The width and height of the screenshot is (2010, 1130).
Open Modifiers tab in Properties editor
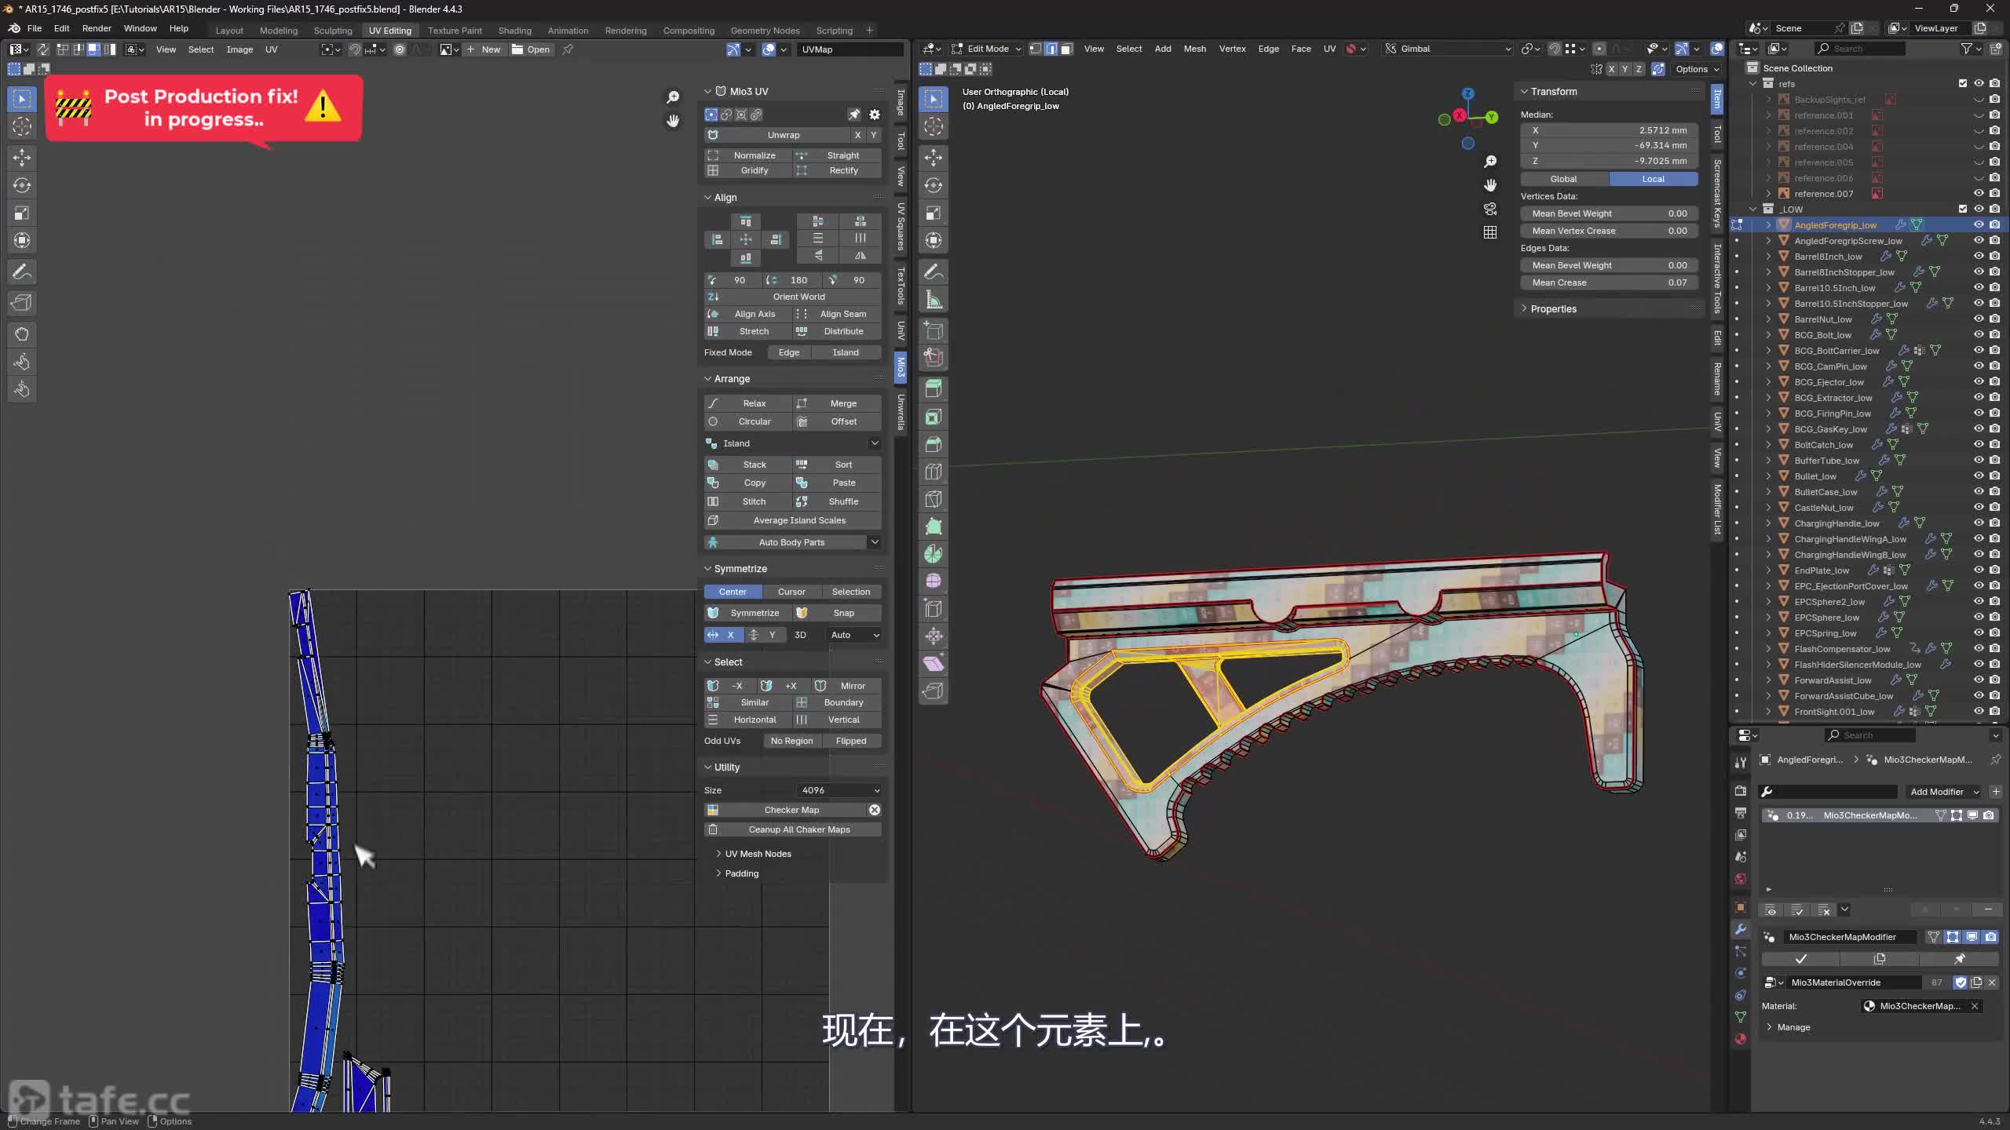(1741, 929)
